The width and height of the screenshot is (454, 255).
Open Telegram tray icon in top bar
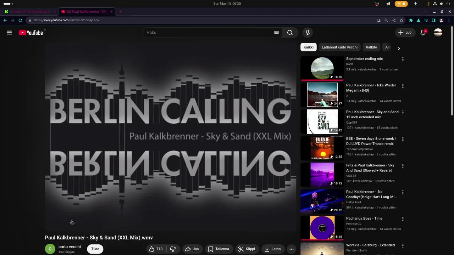click(x=388, y=4)
